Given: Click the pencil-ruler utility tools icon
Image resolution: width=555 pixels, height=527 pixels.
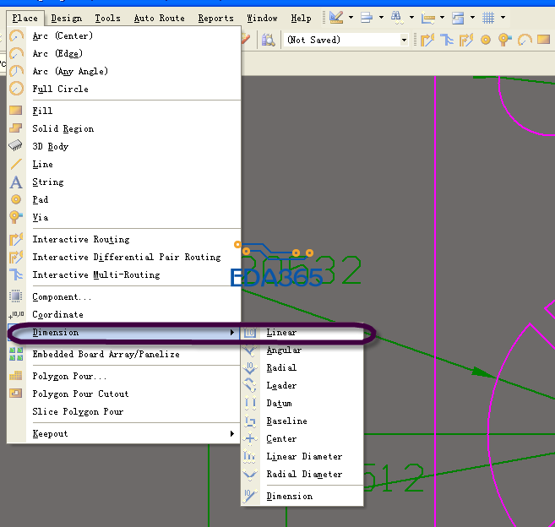Looking at the screenshot, I should (x=336, y=18).
